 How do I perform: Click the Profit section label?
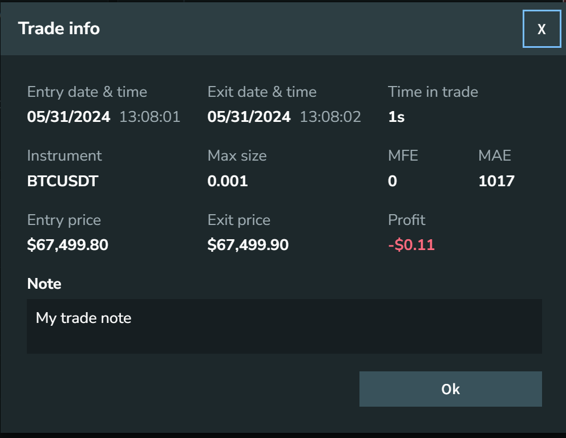(x=406, y=219)
